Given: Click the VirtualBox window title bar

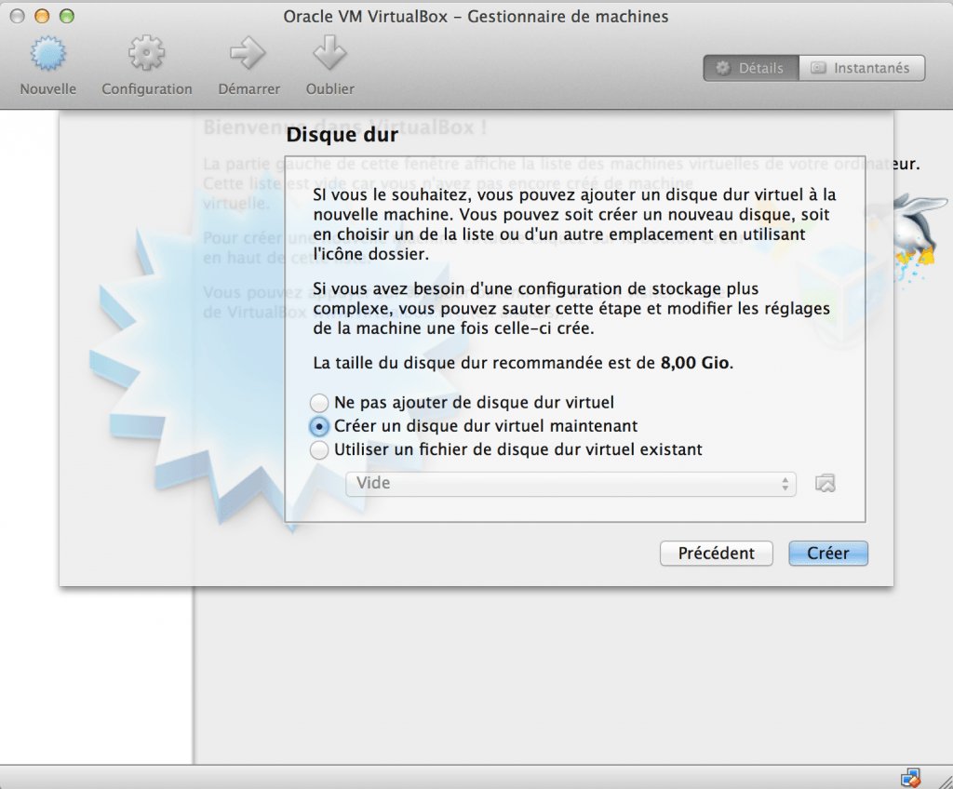Looking at the screenshot, I should point(476,15).
